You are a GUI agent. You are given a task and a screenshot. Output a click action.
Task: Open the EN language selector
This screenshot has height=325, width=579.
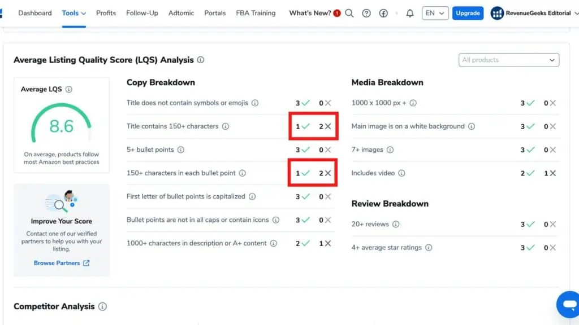pyautogui.click(x=435, y=12)
